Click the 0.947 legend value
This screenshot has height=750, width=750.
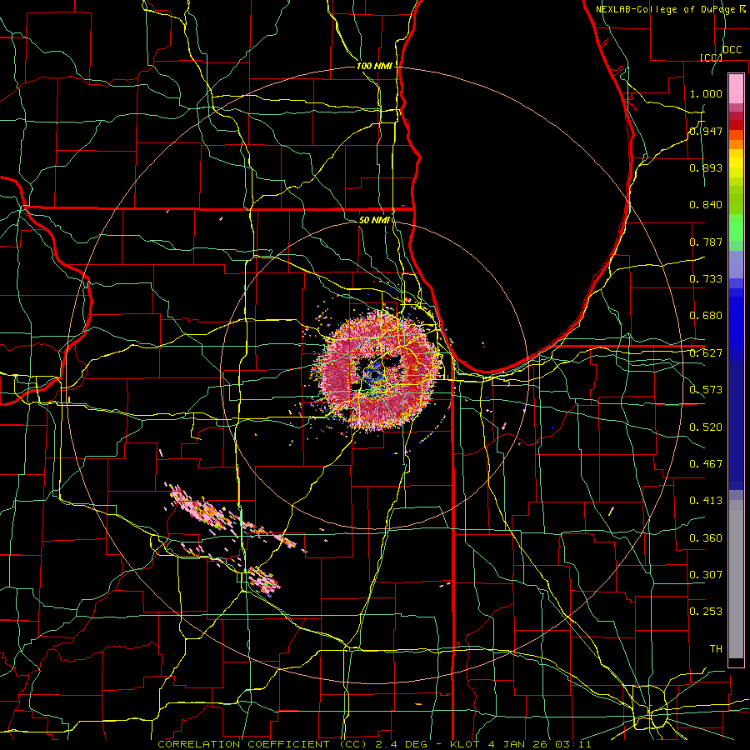(706, 131)
